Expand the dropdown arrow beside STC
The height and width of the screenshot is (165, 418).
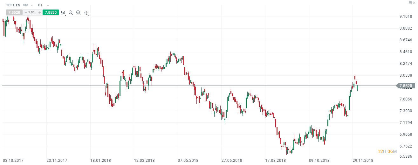[32, 5]
